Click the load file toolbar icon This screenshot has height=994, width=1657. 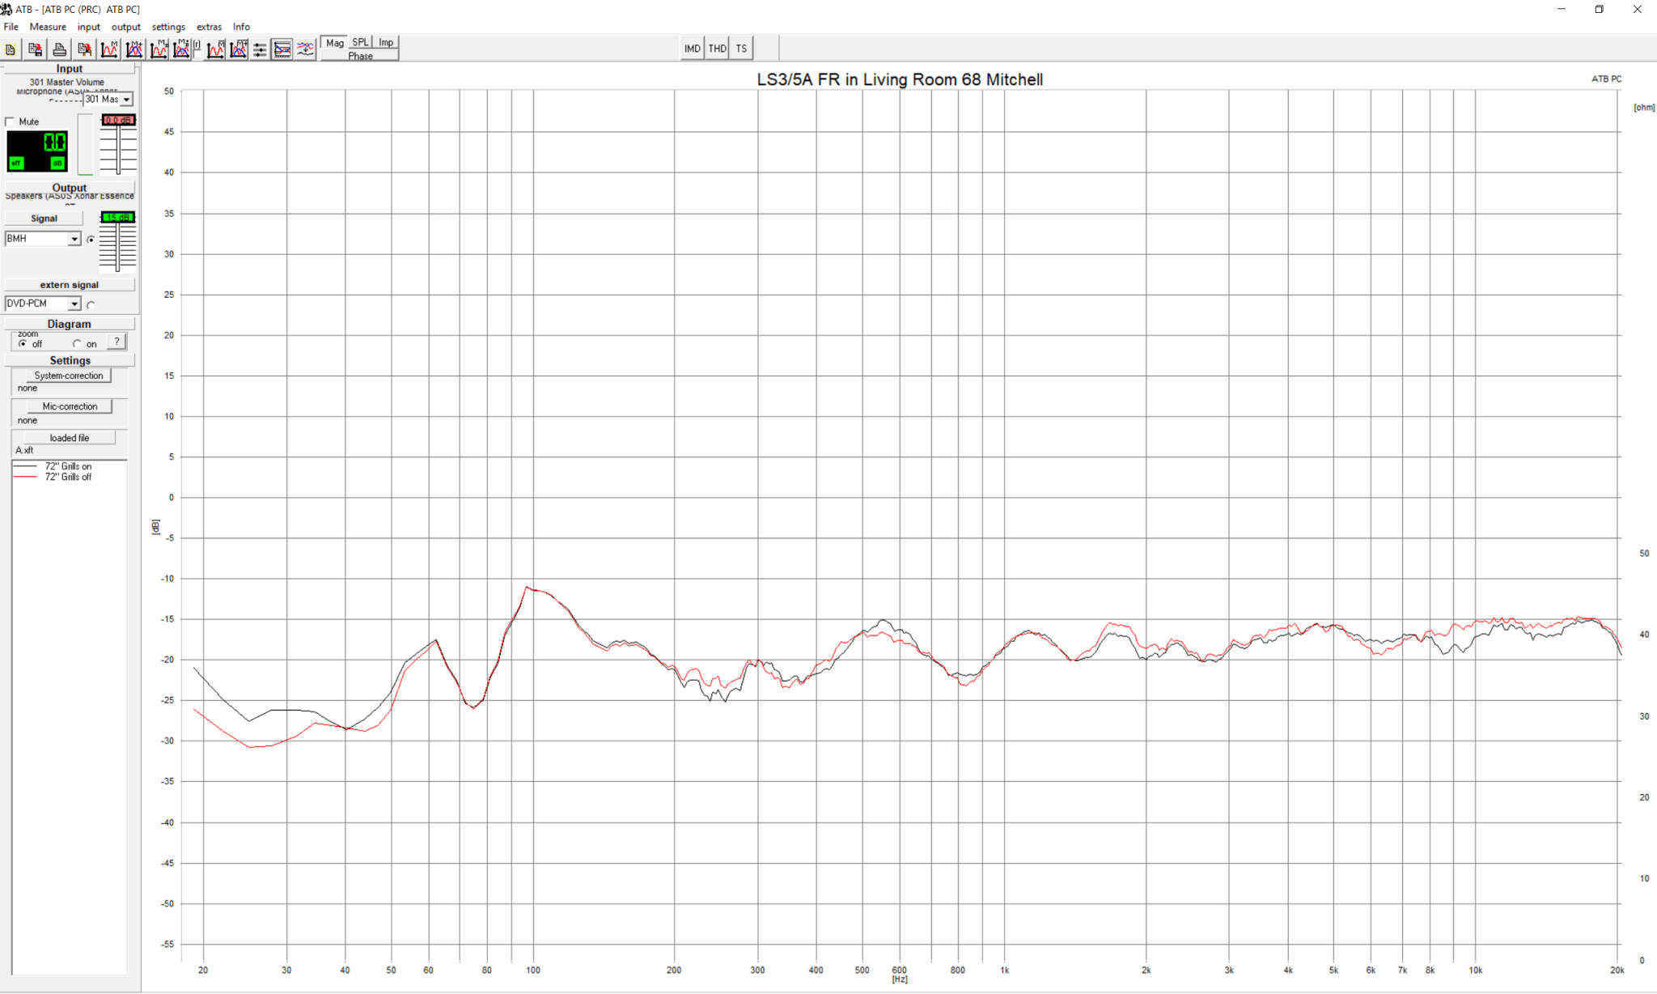tap(84, 49)
